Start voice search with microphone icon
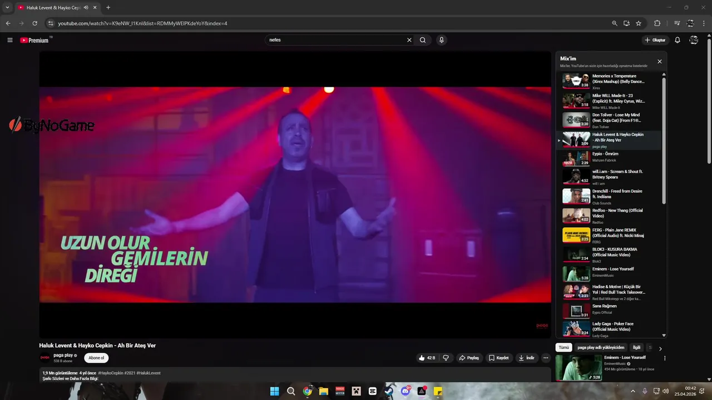The image size is (712, 400). [442, 40]
